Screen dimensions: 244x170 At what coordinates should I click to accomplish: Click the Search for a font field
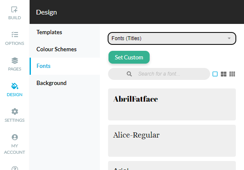click(x=159, y=74)
